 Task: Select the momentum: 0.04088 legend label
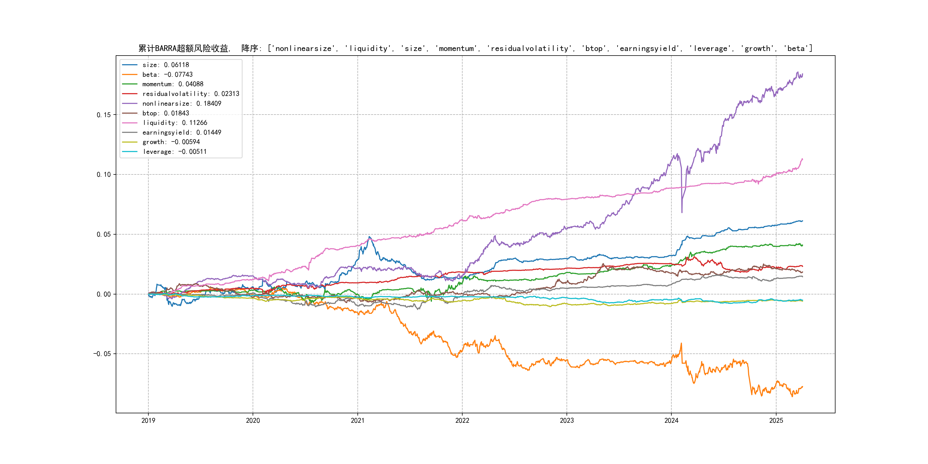[172, 84]
